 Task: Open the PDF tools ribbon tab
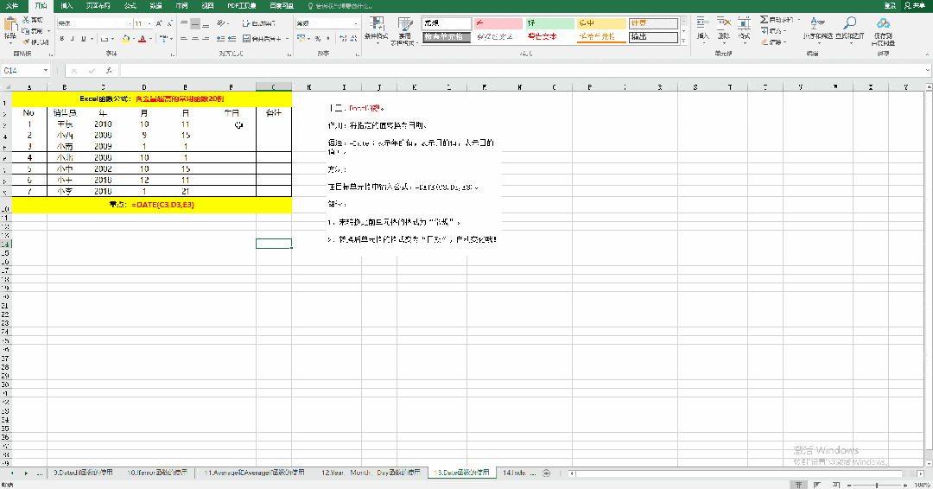[x=242, y=5]
